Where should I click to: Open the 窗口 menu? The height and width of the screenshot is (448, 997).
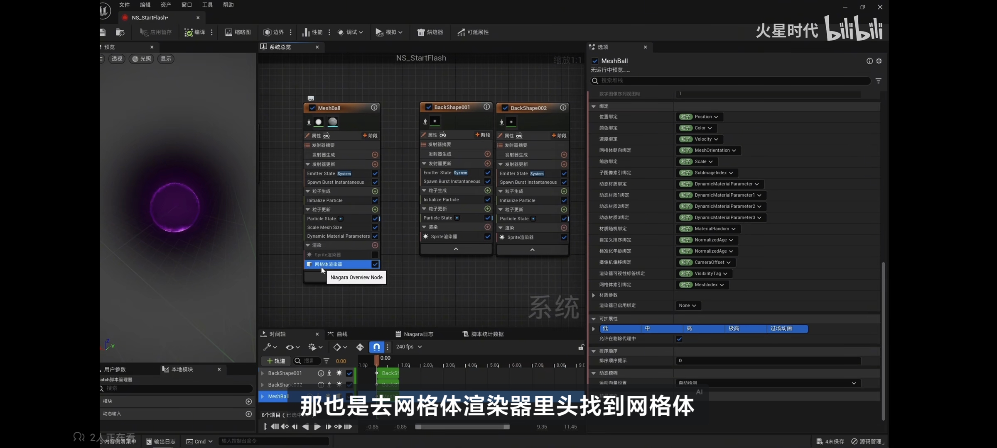pyautogui.click(x=187, y=5)
